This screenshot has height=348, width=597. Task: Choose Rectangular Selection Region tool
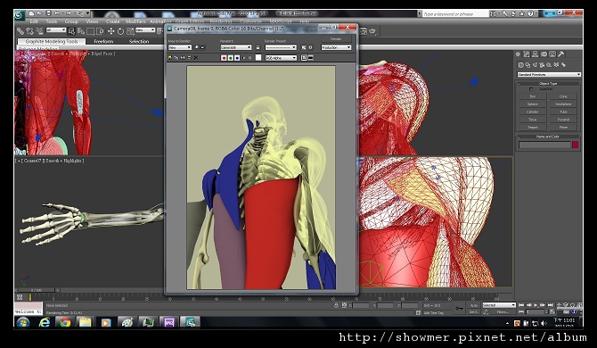point(91,31)
